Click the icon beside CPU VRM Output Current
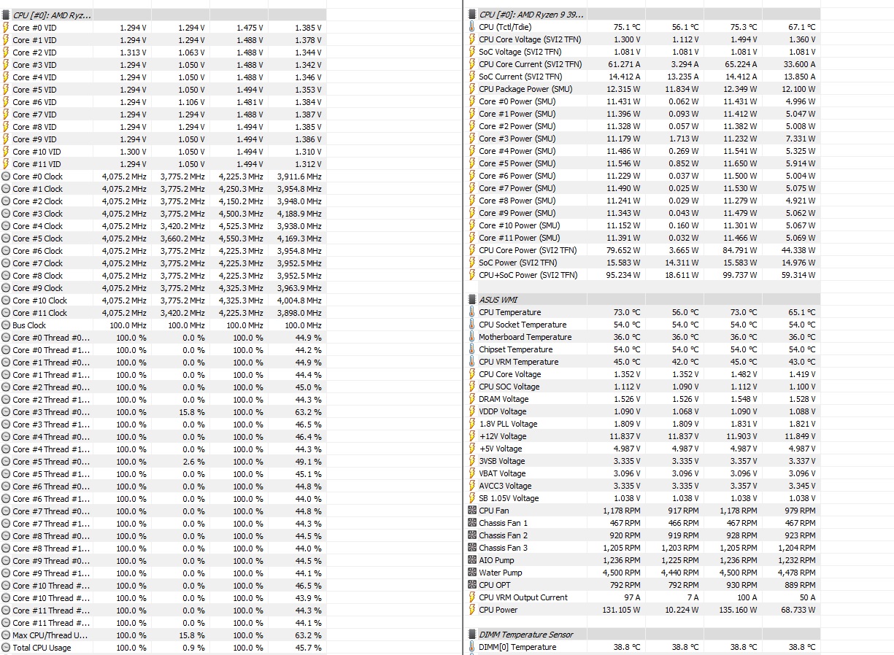This screenshot has height=655, width=894. click(x=471, y=597)
